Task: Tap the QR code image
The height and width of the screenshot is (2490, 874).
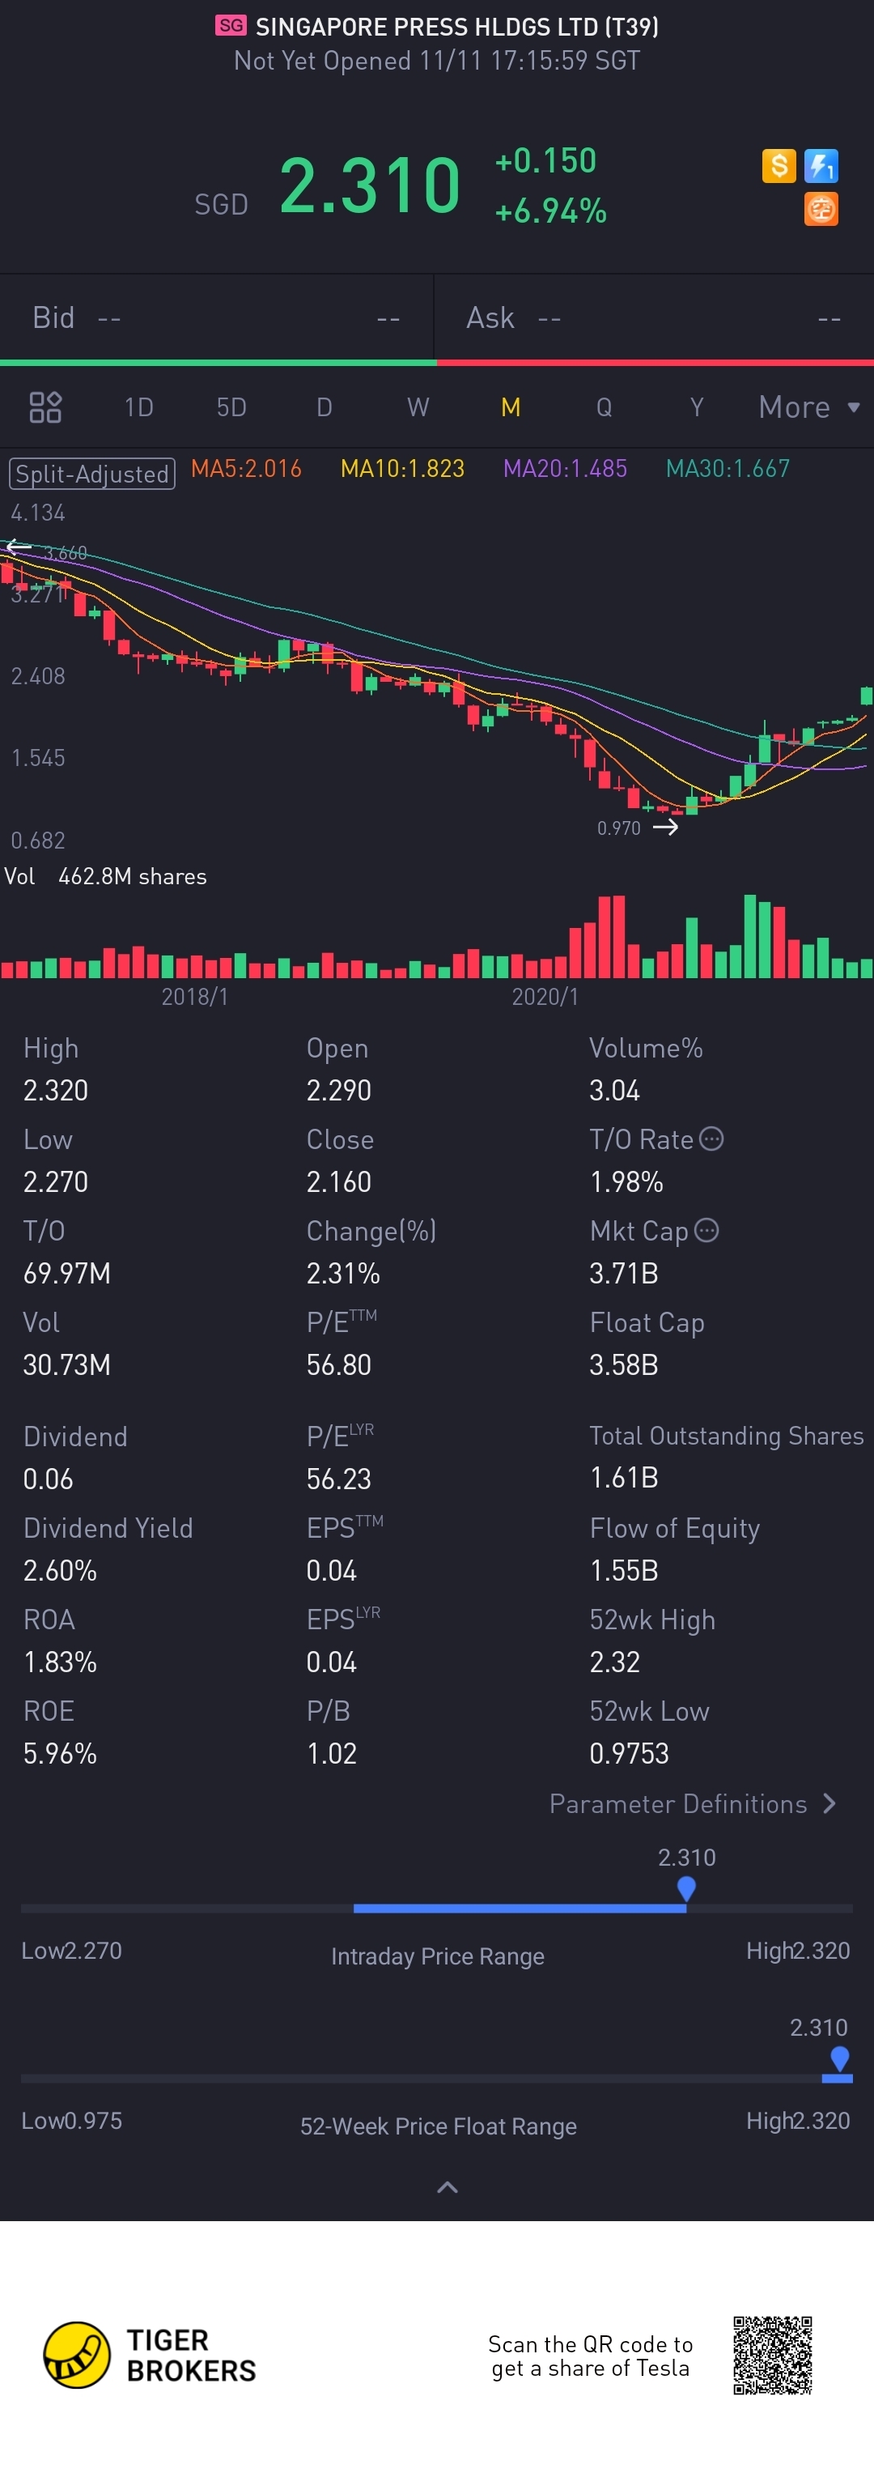Action: 772,2356
